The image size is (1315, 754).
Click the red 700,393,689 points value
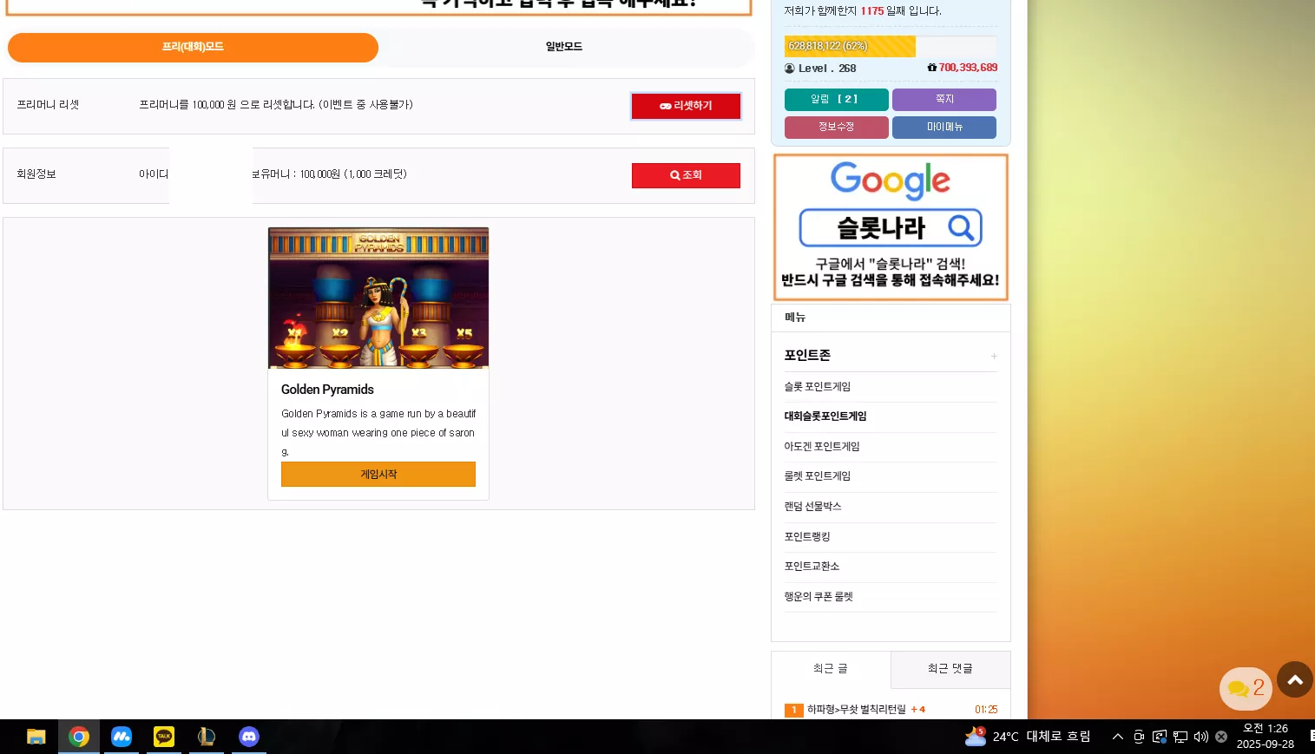(968, 68)
